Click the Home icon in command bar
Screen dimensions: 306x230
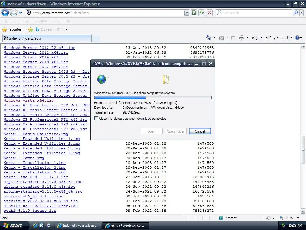(209, 38)
